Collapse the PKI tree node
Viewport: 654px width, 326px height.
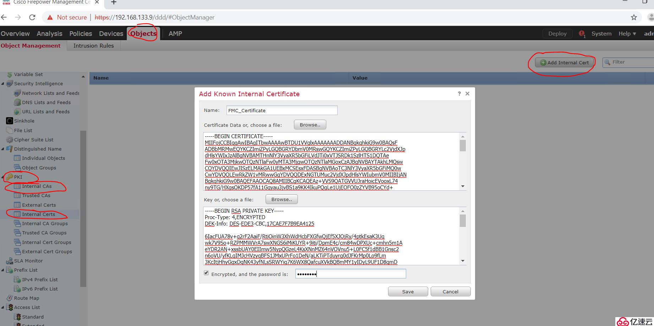click(3, 177)
